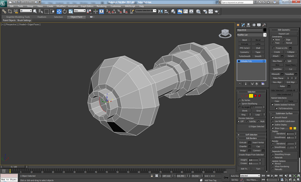301x182 pixels.
Task: Enable Ignore Backfacing checkbox
Action: coord(240,104)
